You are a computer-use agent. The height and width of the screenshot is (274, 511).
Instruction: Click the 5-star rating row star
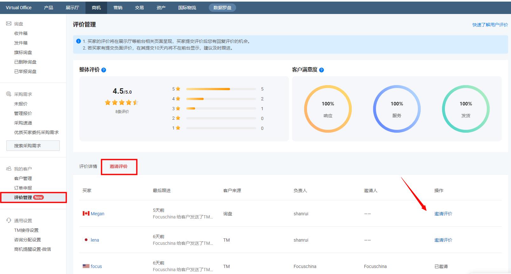click(x=178, y=89)
